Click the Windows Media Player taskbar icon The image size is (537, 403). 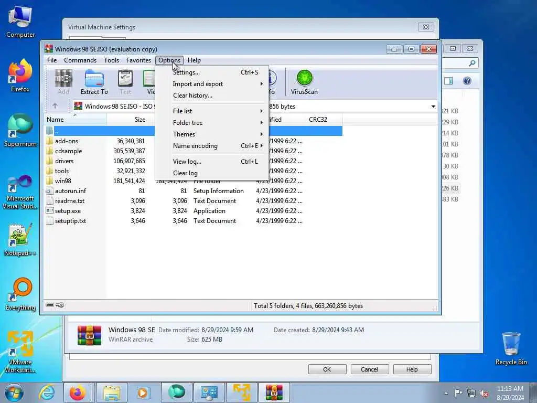(143, 393)
